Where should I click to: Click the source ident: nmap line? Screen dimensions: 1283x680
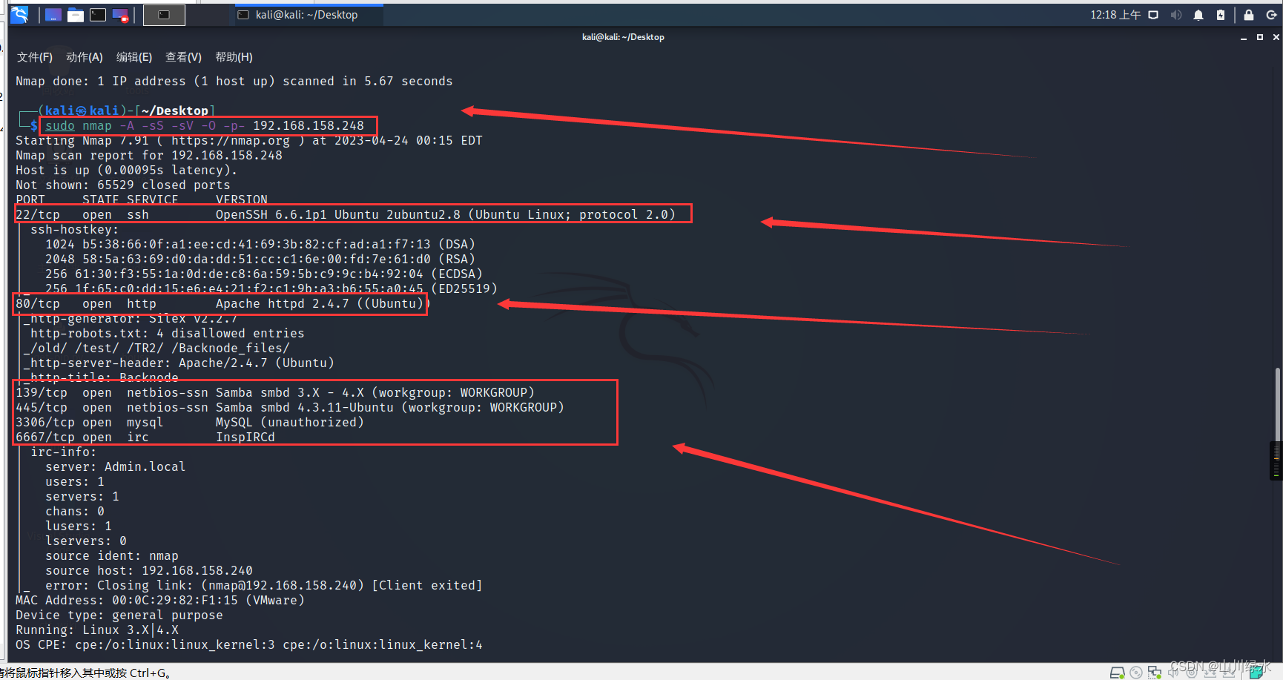[112, 555]
